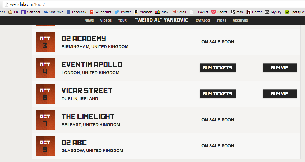Buy tickets for Eventim Apollo London
The width and height of the screenshot is (305, 162).
[x=217, y=68]
